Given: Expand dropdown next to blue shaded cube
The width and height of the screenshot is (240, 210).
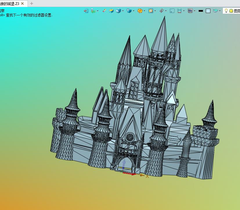Looking at the screenshot, I should point(123,11).
